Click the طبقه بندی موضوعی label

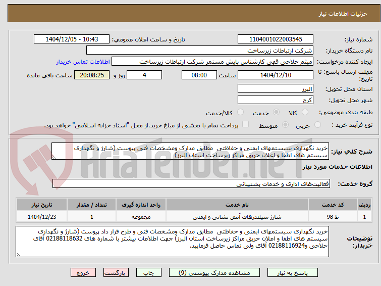click(346, 113)
